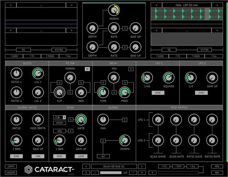Click the filter CUT knob

point(60,92)
